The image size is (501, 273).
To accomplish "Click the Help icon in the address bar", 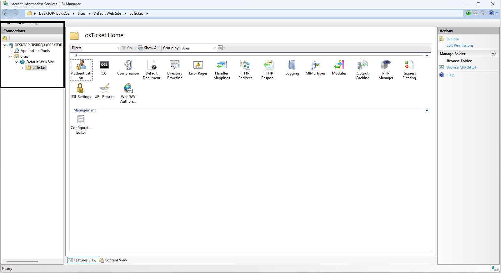I will click(491, 13).
